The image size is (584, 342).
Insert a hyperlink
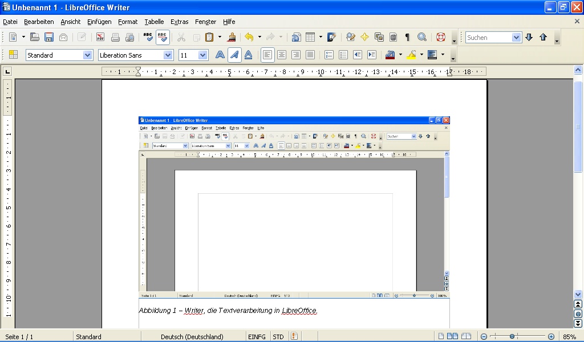click(296, 37)
